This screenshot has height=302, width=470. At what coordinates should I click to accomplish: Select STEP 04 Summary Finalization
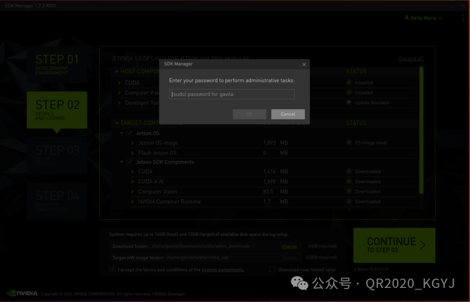click(x=57, y=201)
